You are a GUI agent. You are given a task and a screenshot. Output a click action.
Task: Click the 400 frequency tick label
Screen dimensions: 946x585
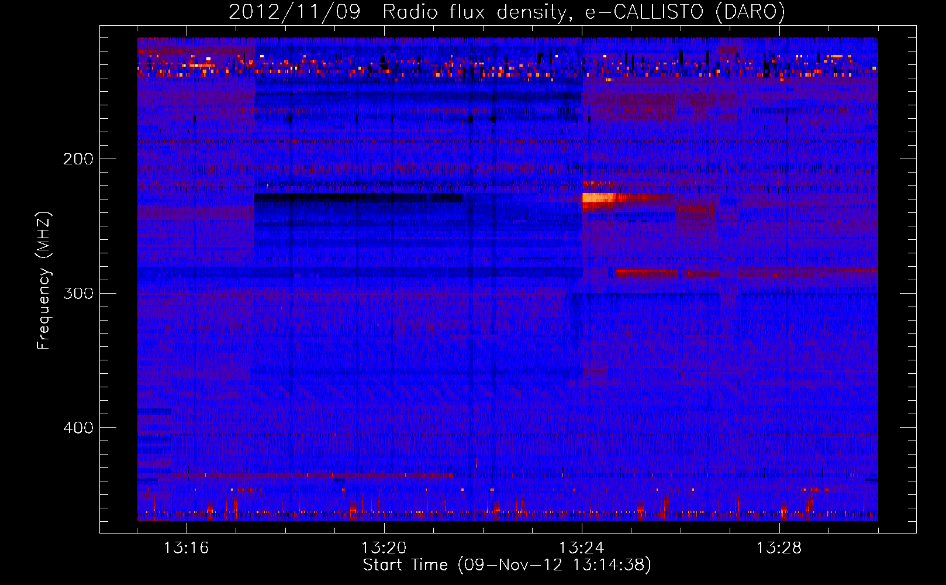pyautogui.click(x=78, y=428)
